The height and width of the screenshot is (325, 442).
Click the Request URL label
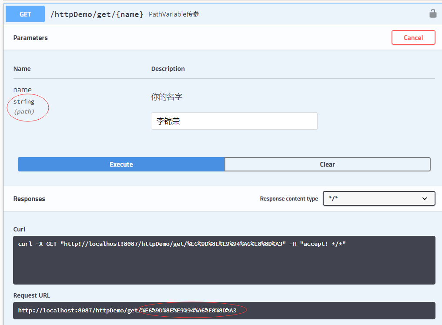pos(32,295)
